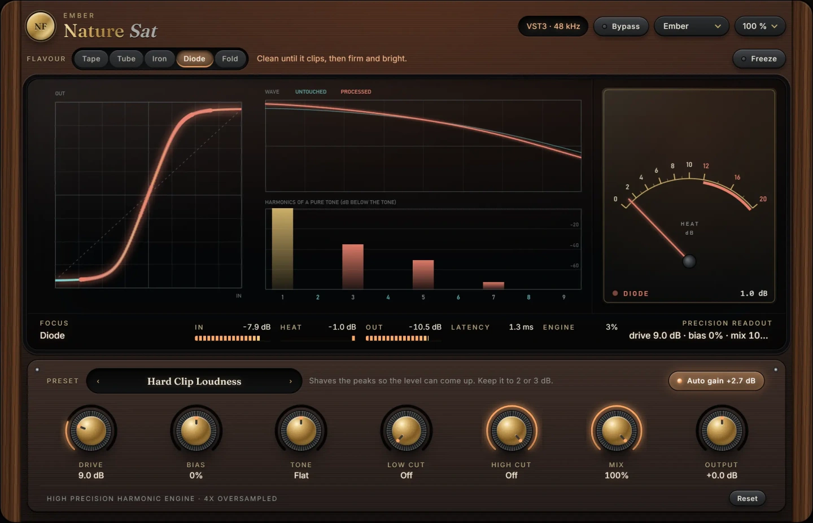Click the Bias value 0%
This screenshot has height=523, width=813.
[x=196, y=476]
